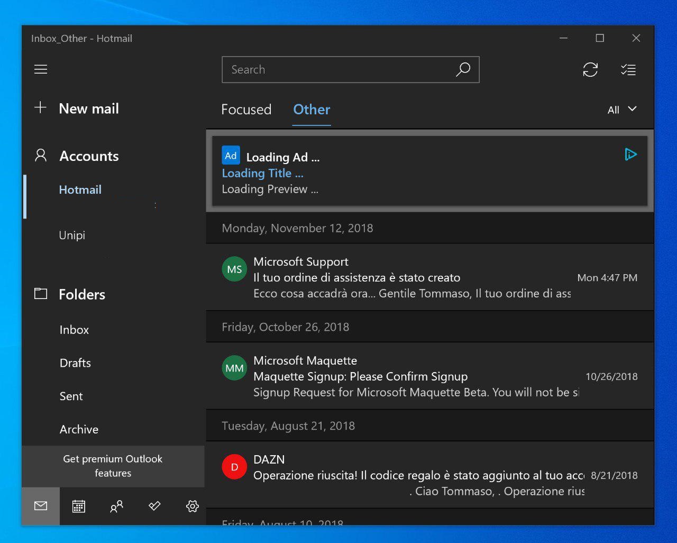This screenshot has width=677, height=543.
Task: Open the Settings gear icon
Action: click(x=193, y=506)
